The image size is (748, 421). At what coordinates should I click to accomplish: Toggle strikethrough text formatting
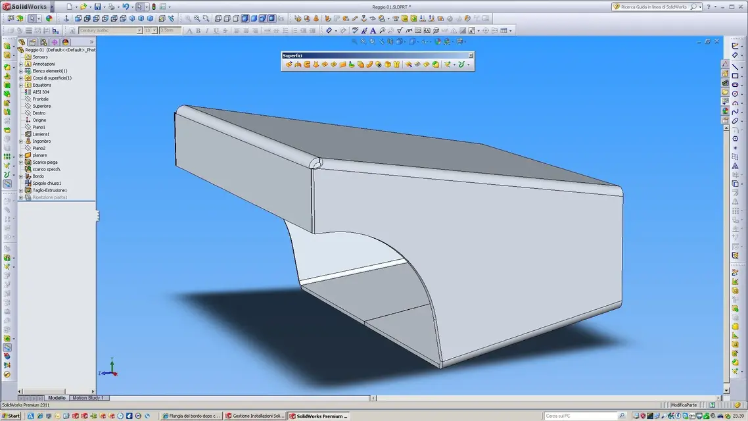pos(225,30)
